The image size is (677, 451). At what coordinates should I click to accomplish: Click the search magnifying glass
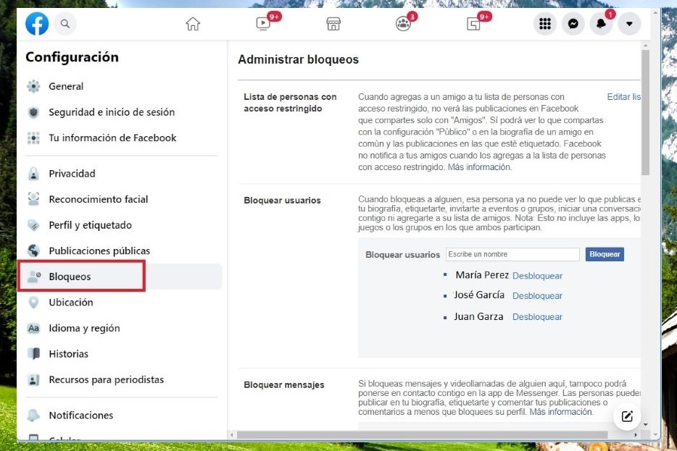[65, 23]
